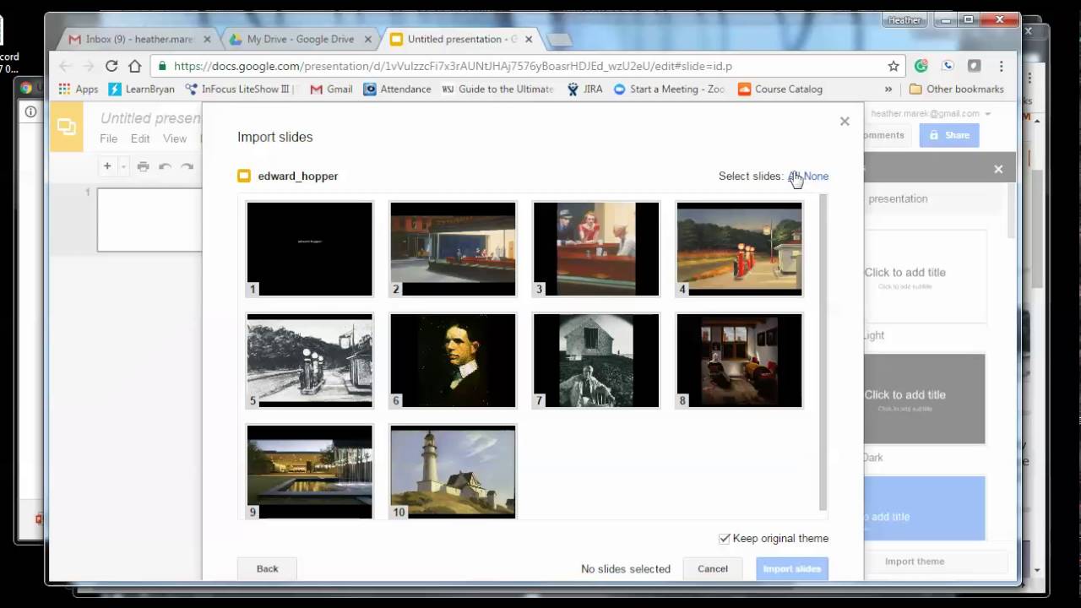Image resolution: width=1081 pixels, height=608 pixels.
Task: Select slide 9 with the night pool building
Action: pyautogui.click(x=309, y=472)
